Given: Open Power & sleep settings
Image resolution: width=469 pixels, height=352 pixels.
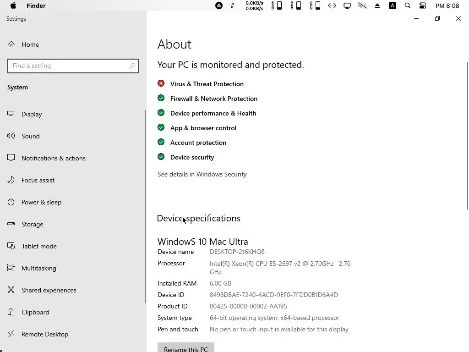Looking at the screenshot, I should (41, 202).
